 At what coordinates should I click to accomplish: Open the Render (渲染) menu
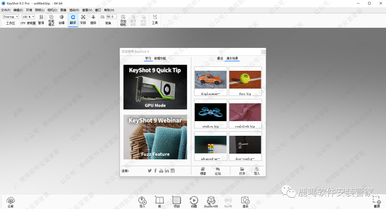pyautogui.click(x=74, y=10)
